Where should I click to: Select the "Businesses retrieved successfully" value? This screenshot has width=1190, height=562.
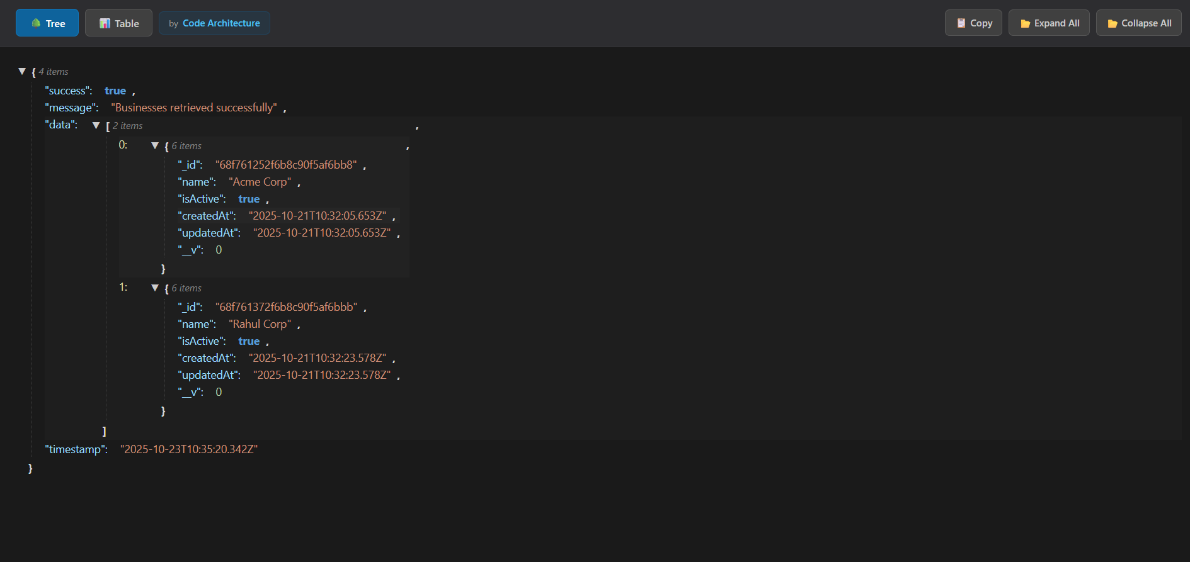coord(194,108)
